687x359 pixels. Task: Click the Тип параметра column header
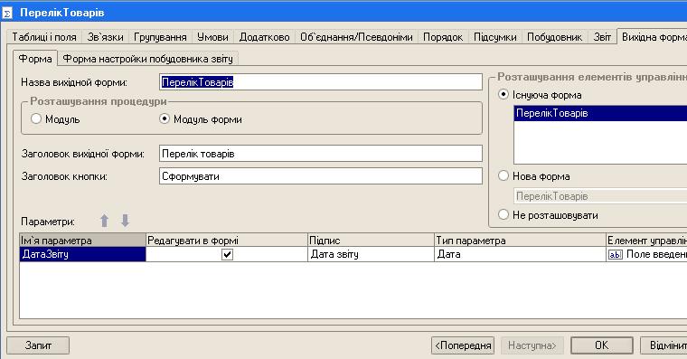tap(520, 241)
